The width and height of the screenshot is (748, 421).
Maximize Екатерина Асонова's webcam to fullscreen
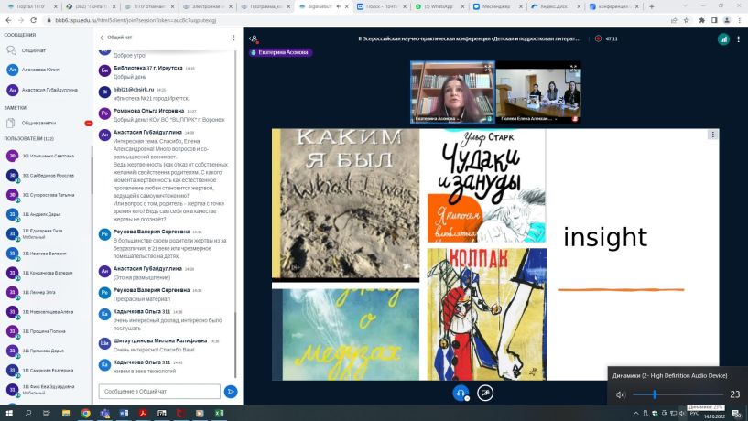488,68
